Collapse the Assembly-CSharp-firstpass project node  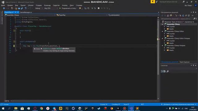click(x=162, y=46)
